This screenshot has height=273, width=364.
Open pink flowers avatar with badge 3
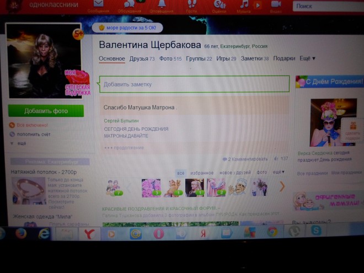[x=151, y=188]
